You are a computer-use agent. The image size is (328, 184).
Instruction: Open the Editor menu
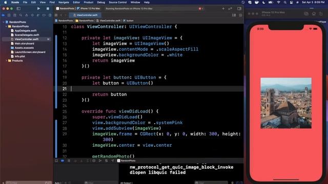pyautogui.click(x=76, y=2)
